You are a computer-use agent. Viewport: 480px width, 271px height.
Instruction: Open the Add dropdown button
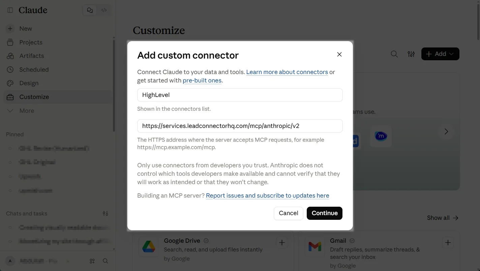(440, 54)
